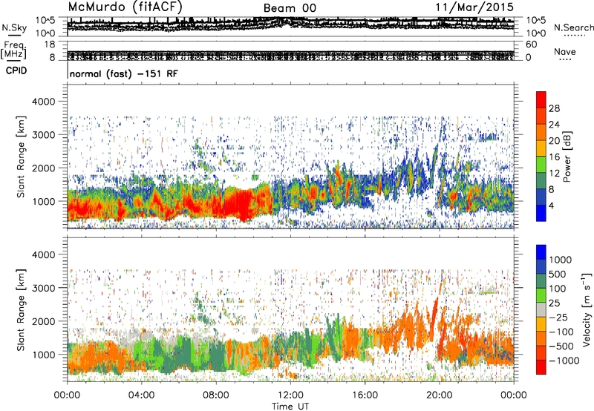Image resolution: width=594 pixels, height=411 pixels.
Task: Click the '4' power colorbar tick label
Action: (552, 205)
